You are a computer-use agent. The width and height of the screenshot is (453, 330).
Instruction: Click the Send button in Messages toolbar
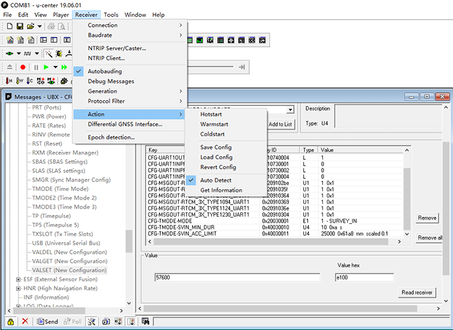coord(47,321)
